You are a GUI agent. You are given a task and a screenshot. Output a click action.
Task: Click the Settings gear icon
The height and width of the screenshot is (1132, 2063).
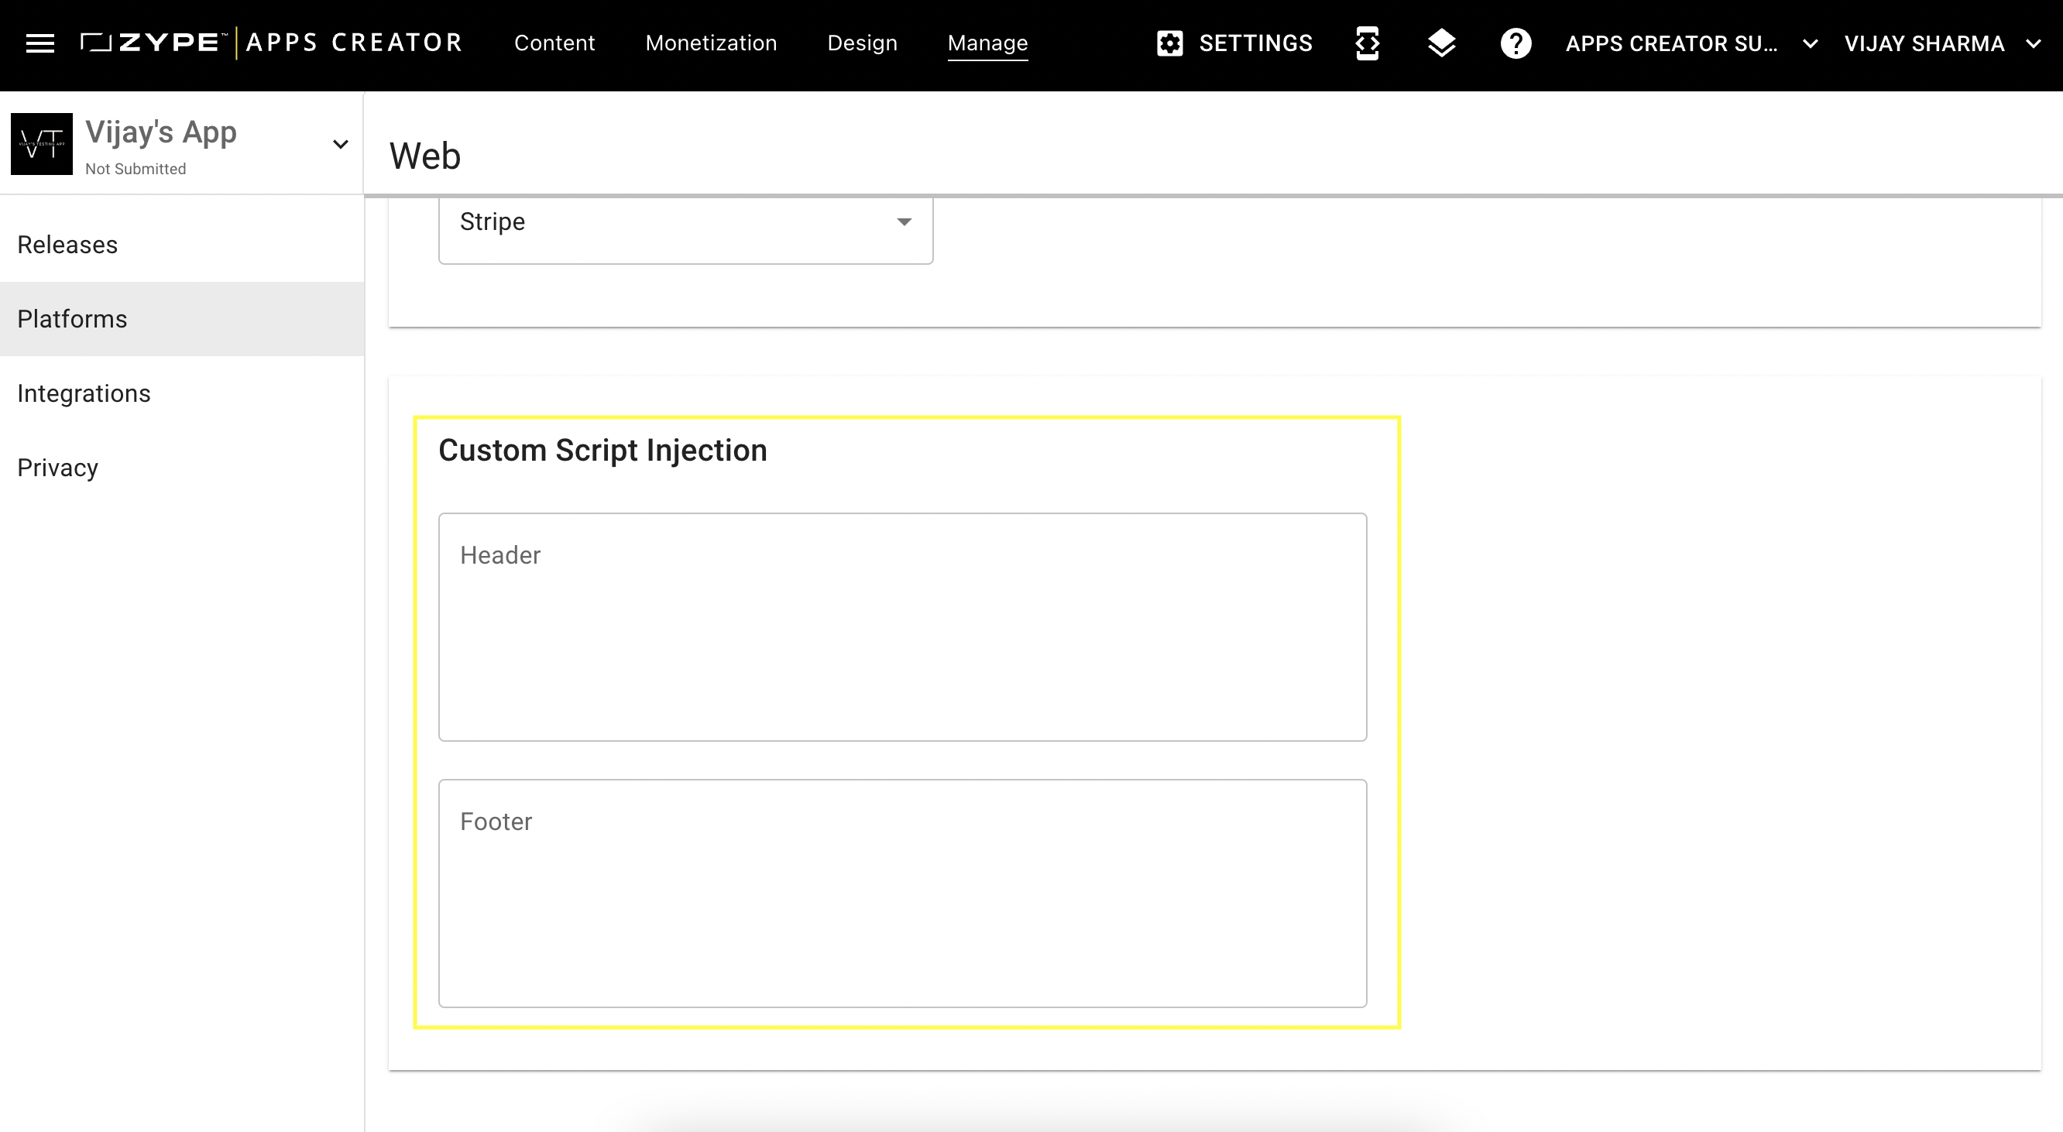[x=1169, y=43]
